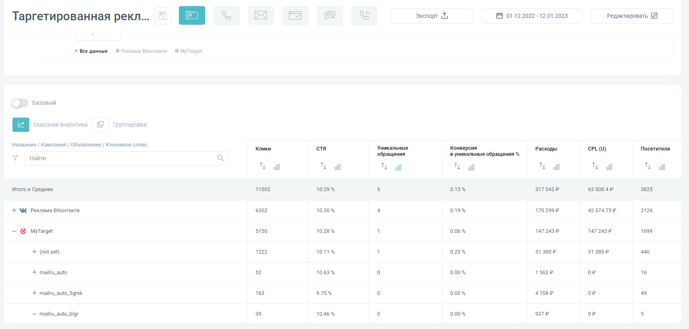Open the chat messages report icon
The height and width of the screenshot is (329, 689).
pyautogui.click(x=330, y=16)
